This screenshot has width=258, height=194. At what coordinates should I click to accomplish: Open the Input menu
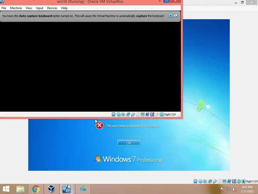(x=40, y=8)
